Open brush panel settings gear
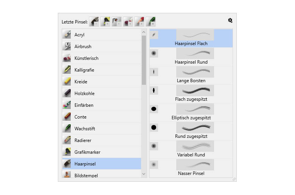Viewport: 295px width, 195px height. pyautogui.click(x=230, y=20)
